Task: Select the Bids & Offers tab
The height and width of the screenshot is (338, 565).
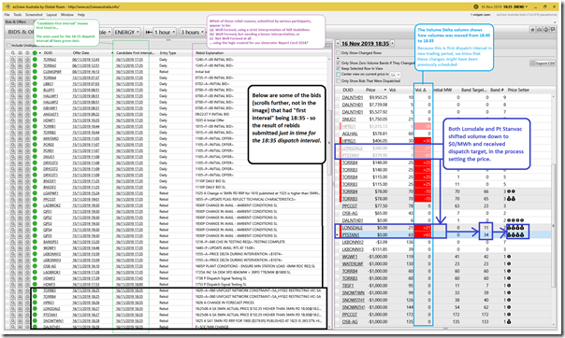Action: coord(16,21)
